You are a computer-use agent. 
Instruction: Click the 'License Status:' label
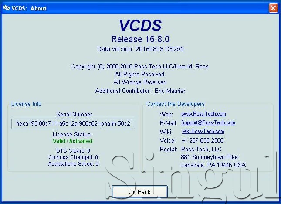[72, 134]
